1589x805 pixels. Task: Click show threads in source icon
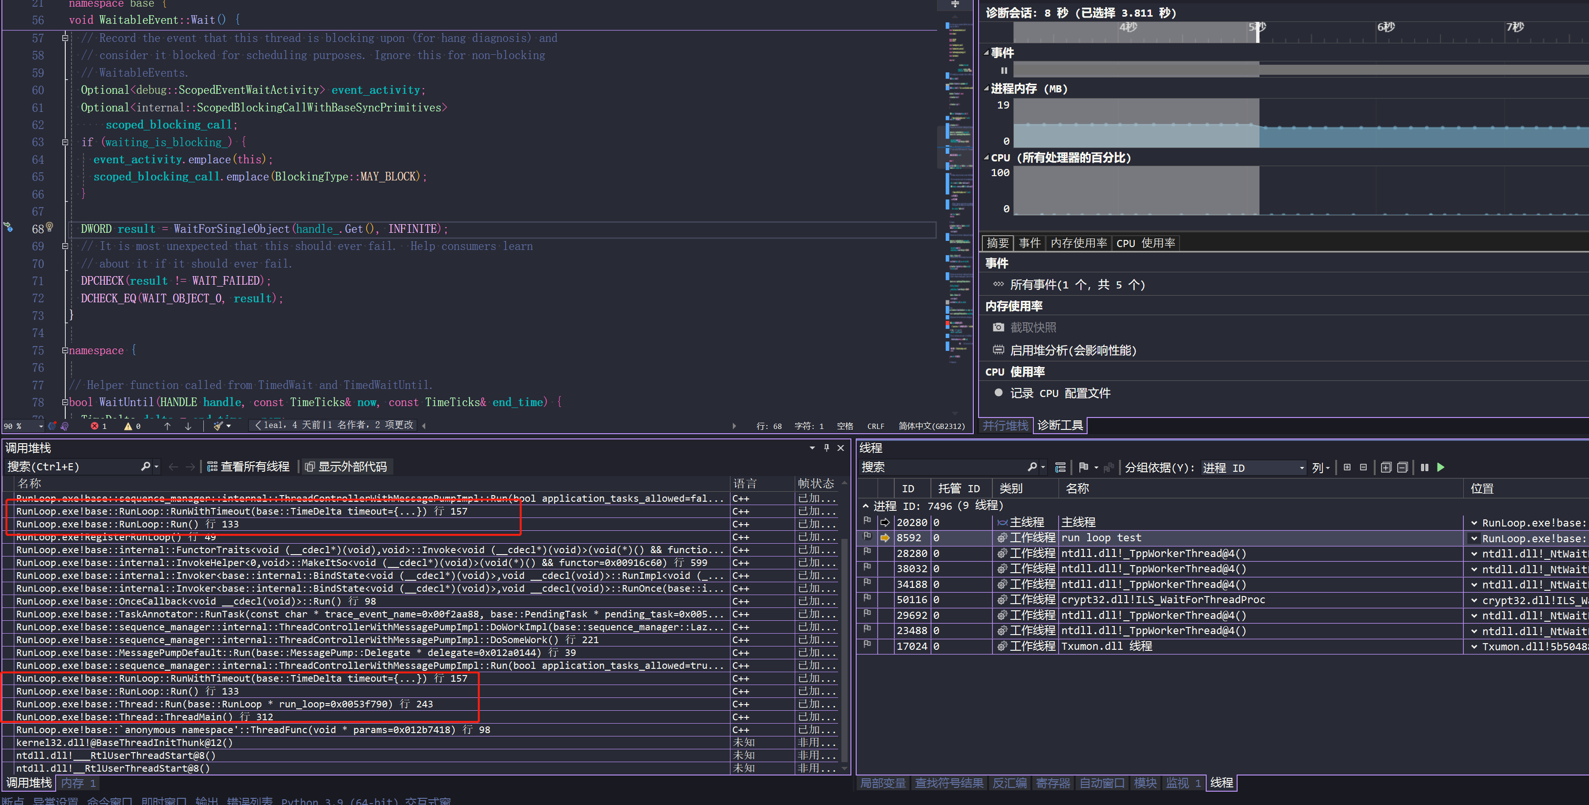tap(1060, 467)
